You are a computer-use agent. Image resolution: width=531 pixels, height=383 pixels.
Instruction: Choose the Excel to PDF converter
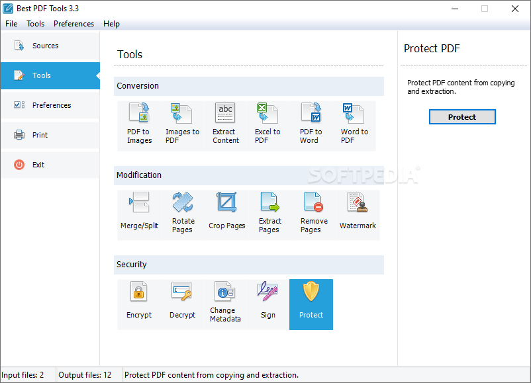(268, 126)
